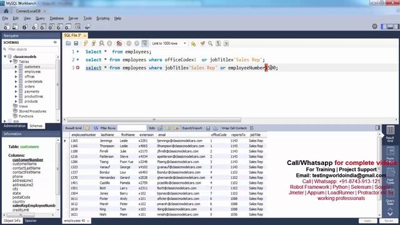This screenshot has height=225, width=400.
Task: Save the SQL script with floppy icon
Action: (x=76, y=43)
